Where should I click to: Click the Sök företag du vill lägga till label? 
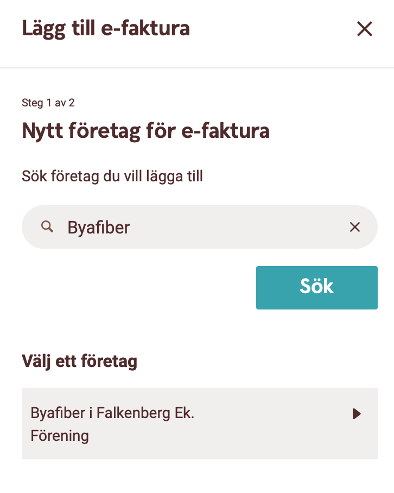coord(112,176)
